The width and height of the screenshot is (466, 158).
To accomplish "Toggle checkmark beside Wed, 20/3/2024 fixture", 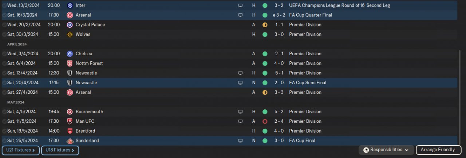I will pos(4,25).
